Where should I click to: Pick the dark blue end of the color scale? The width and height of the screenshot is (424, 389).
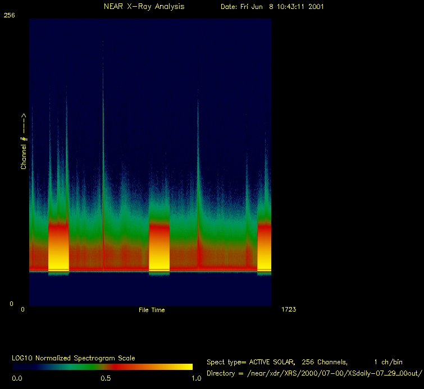[20, 367]
